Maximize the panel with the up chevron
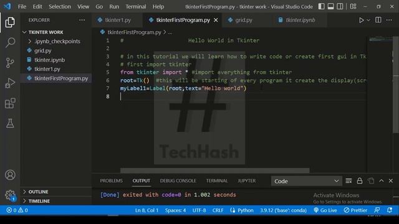 coord(382,181)
